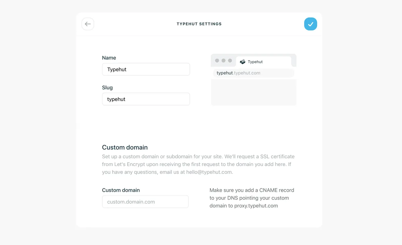Focus the Name input field
Image resolution: width=402 pixels, height=245 pixels.
(x=146, y=70)
